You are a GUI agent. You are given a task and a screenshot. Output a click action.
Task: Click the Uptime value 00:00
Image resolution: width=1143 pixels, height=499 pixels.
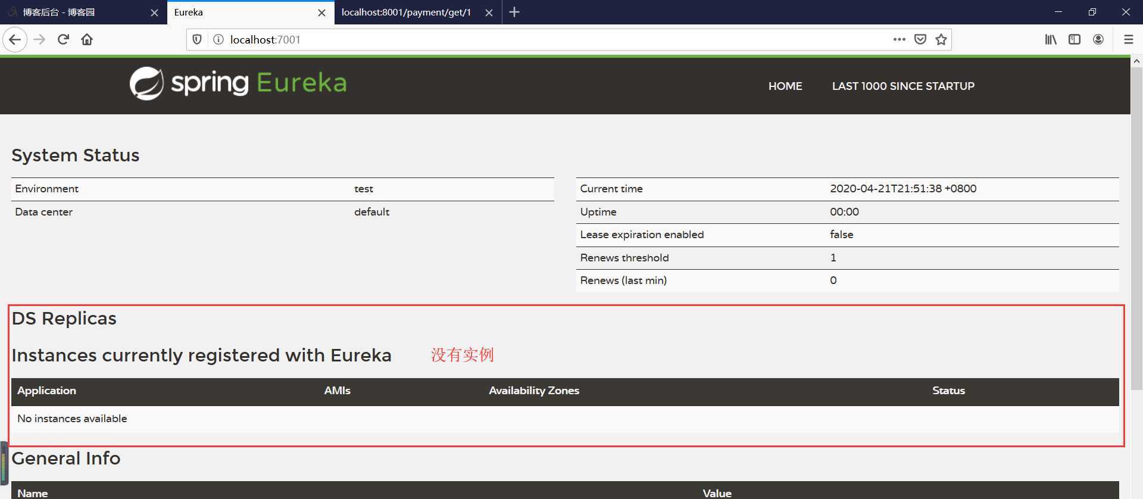click(x=844, y=212)
